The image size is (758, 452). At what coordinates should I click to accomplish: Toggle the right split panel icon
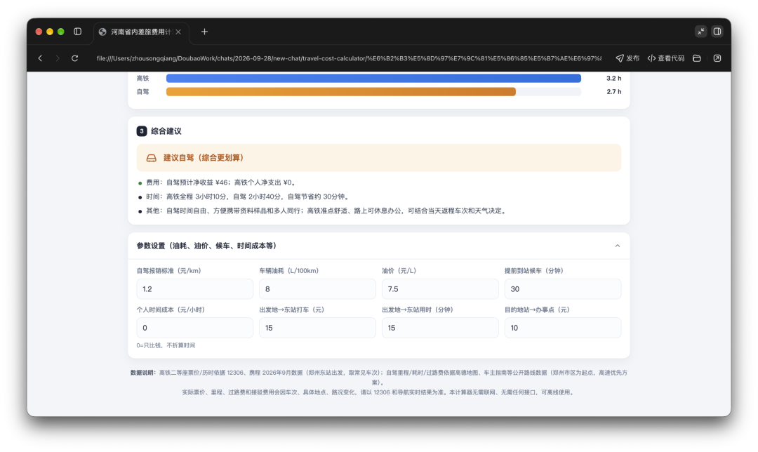pyautogui.click(x=717, y=32)
